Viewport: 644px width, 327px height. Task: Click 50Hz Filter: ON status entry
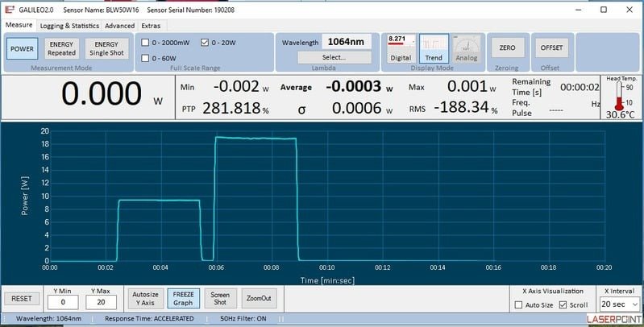pos(243,318)
